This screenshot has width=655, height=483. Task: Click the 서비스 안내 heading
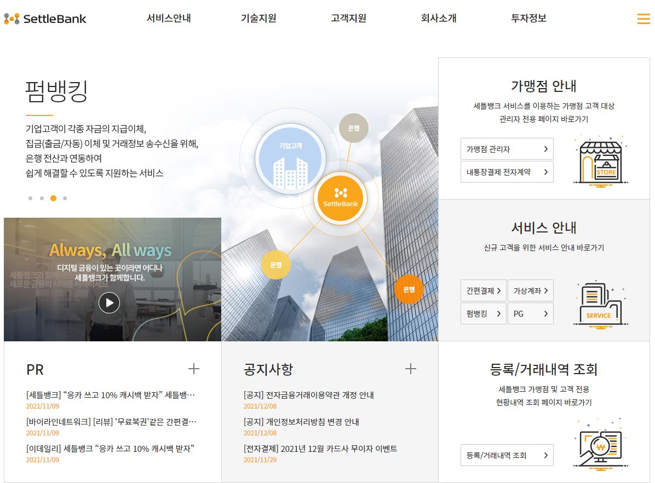(544, 228)
